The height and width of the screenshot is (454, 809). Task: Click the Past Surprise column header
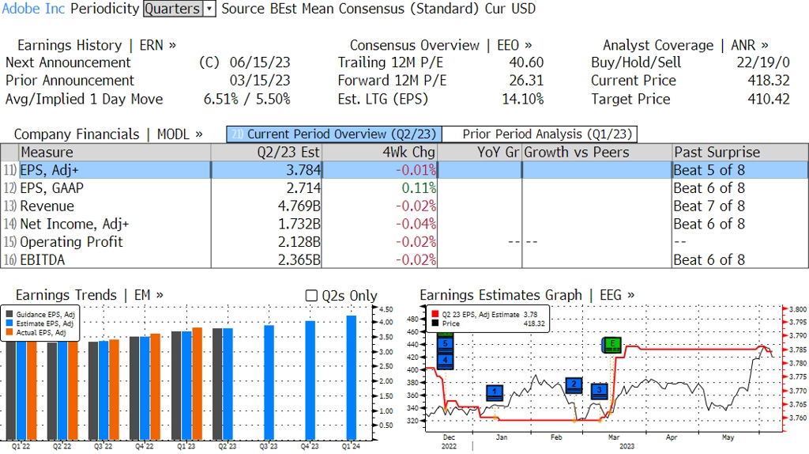[x=740, y=153]
